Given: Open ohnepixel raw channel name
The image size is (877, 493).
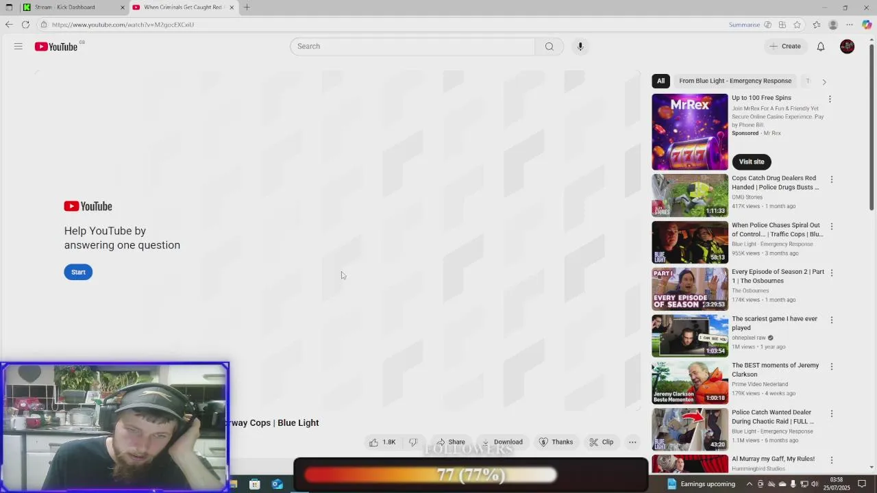Looking at the screenshot, I should [x=749, y=338].
